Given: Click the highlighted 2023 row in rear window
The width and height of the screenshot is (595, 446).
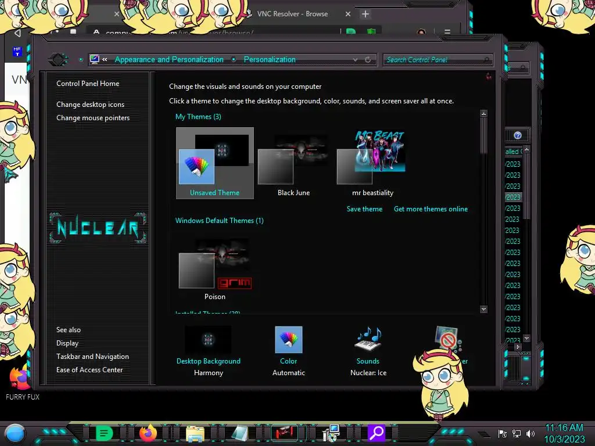Looking at the screenshot, I should [513, 197].
